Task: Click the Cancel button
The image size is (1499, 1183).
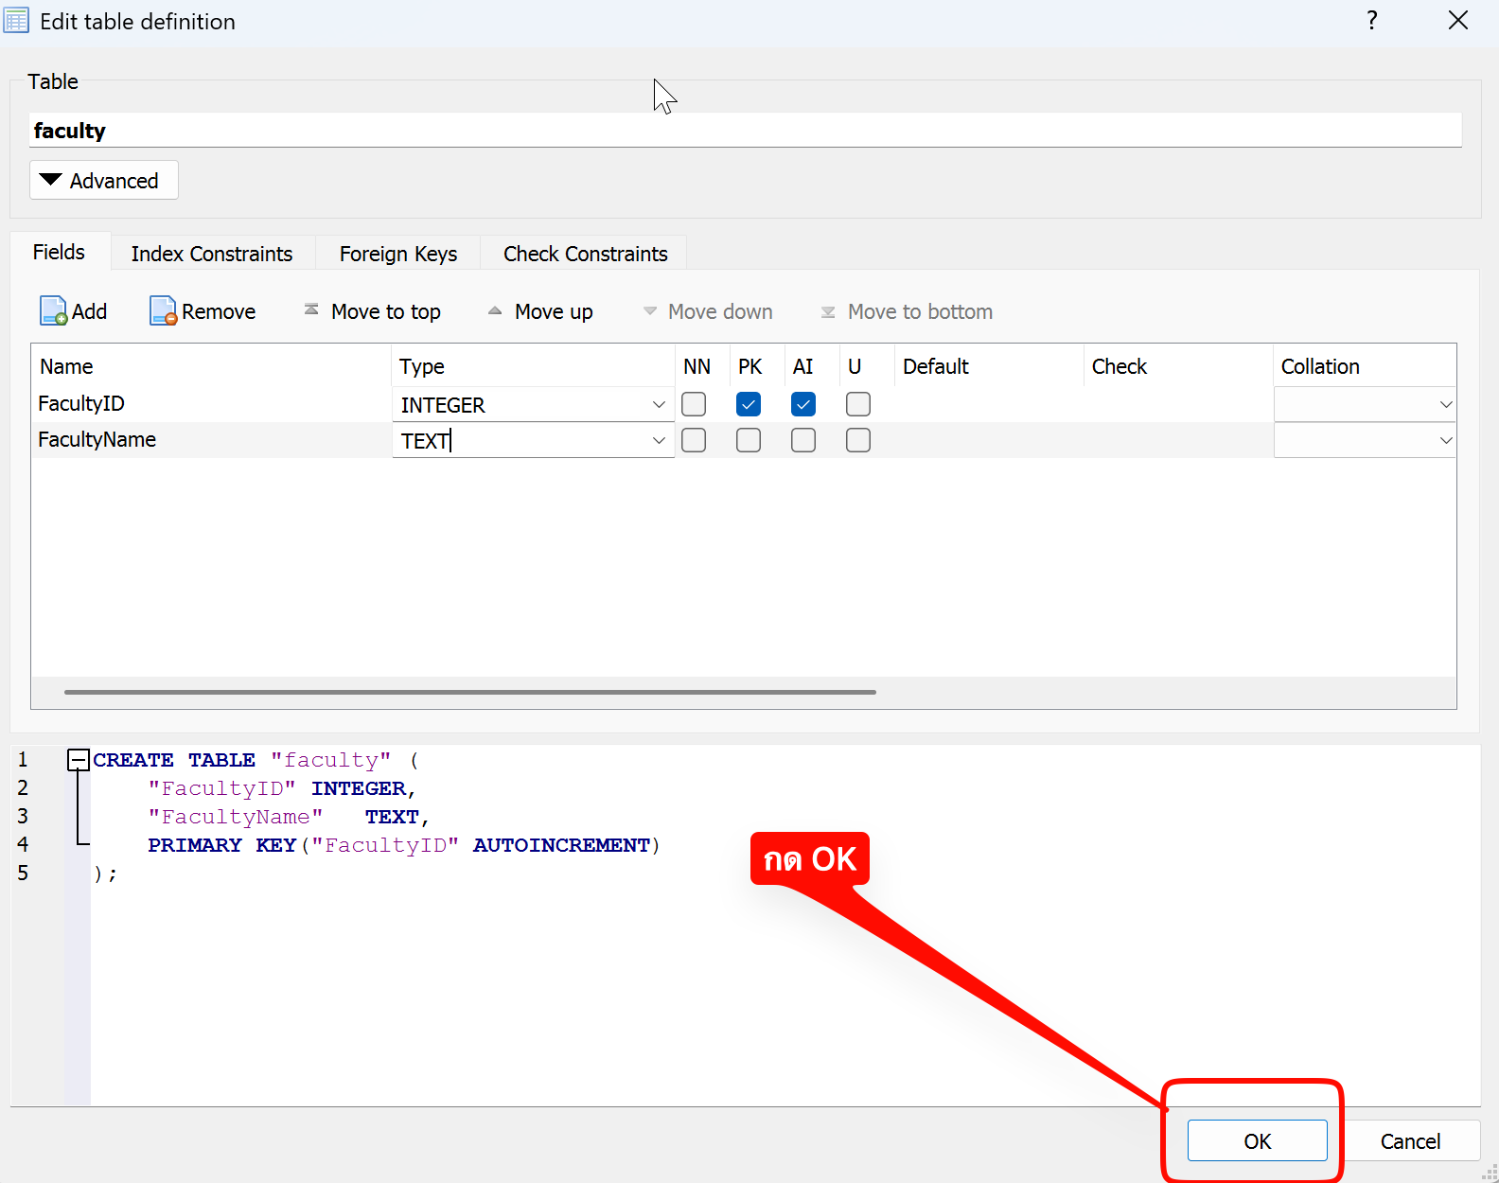Action: tap(1410, 1141)
